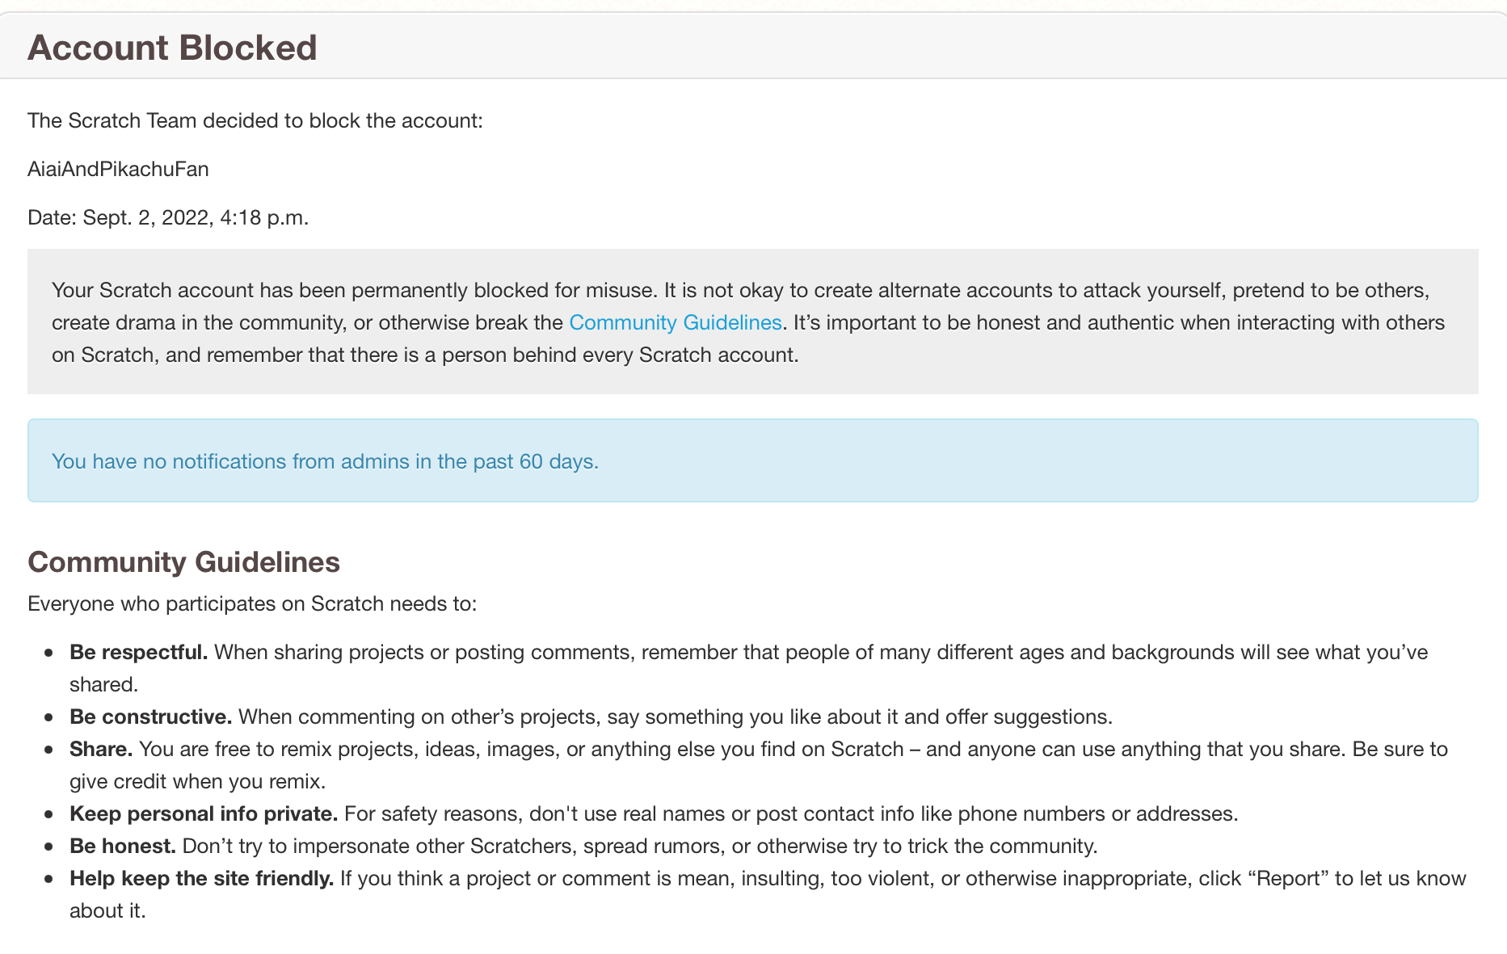1507x954 pixels.
Task: Click the 'Share.' bold guideline
Action: [100, 749]
